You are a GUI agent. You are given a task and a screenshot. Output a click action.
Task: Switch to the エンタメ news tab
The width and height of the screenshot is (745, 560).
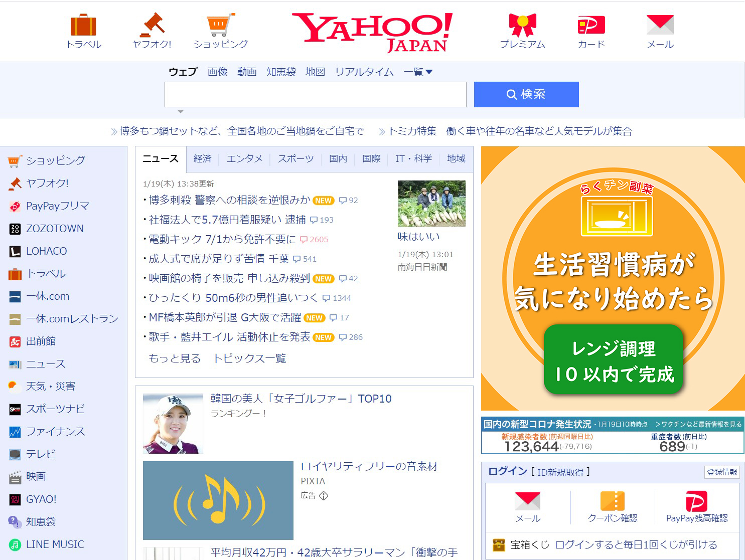(x=245, y=159)
